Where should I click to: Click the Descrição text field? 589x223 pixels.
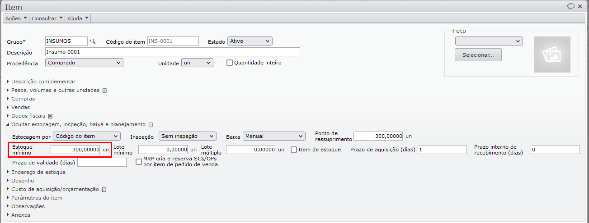pos(173,52)
